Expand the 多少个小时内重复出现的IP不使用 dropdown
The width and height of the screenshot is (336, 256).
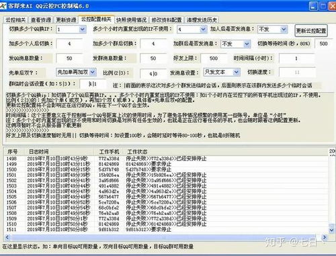[203, 30]
